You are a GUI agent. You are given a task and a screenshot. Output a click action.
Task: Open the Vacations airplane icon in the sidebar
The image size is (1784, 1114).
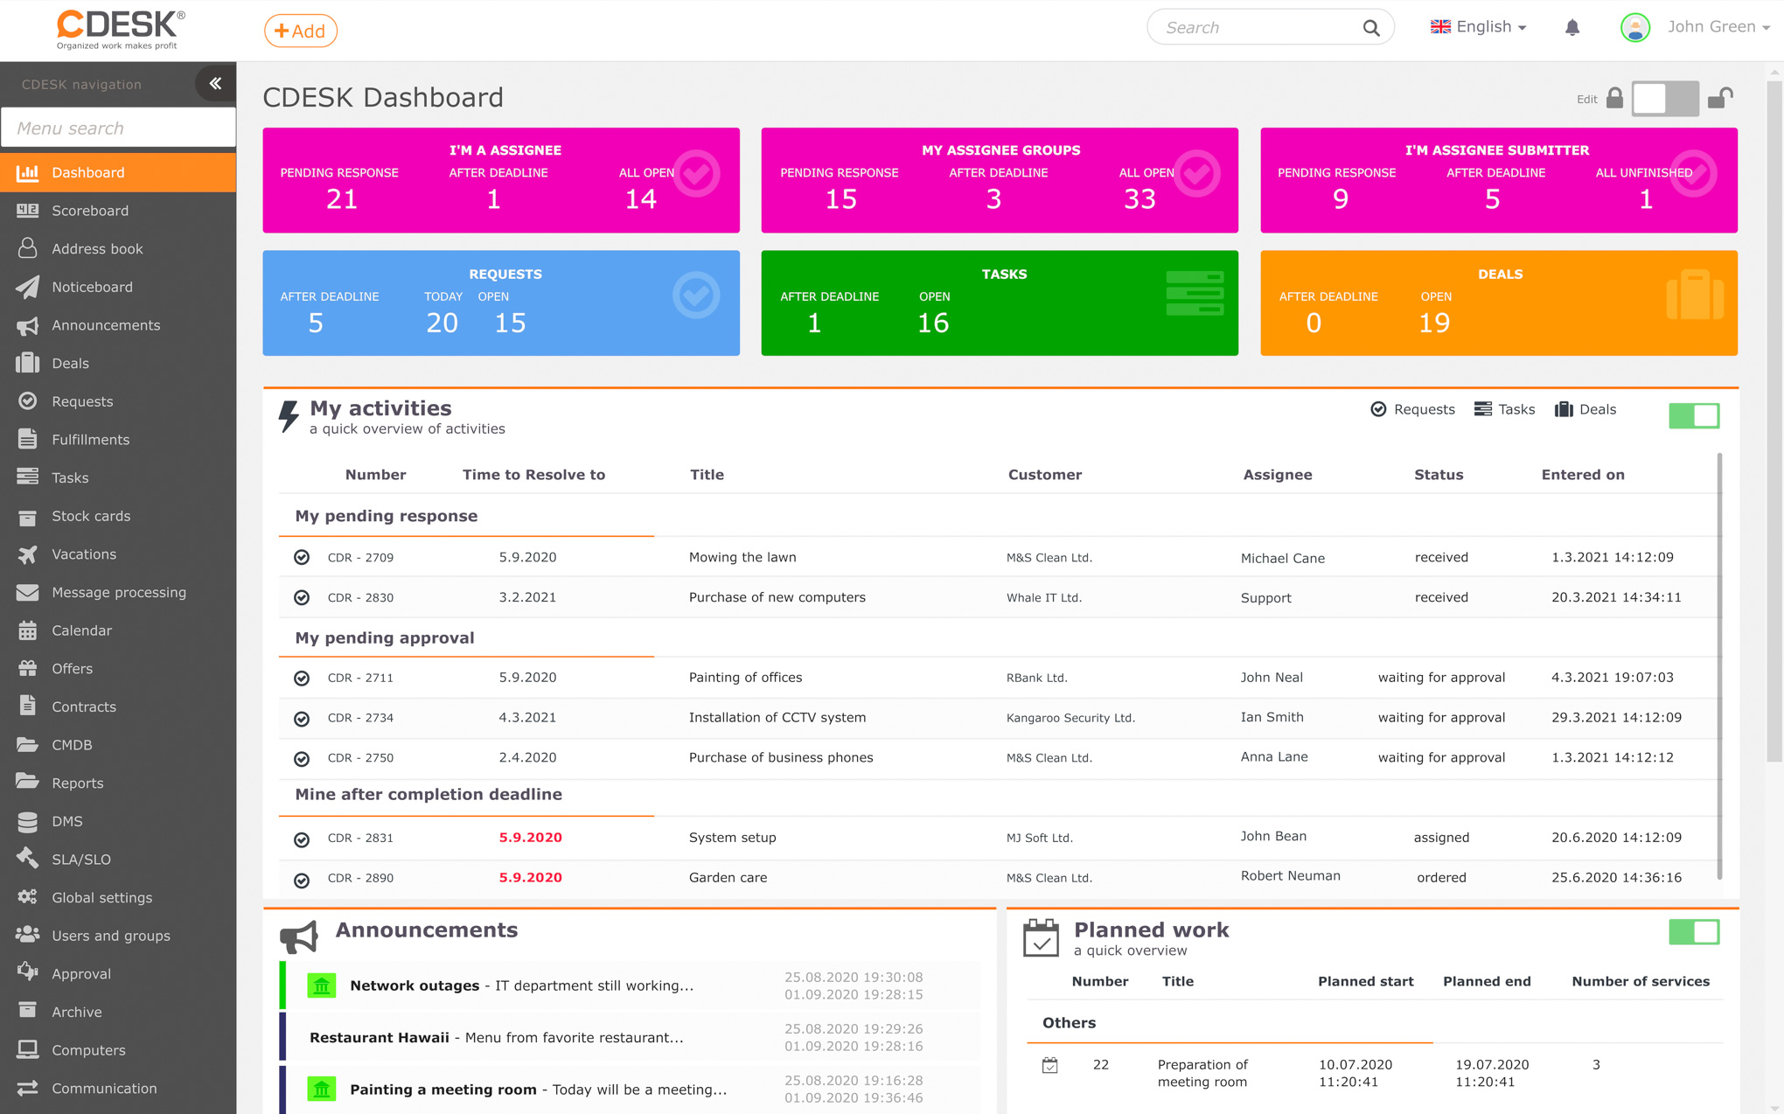[28, 554]
